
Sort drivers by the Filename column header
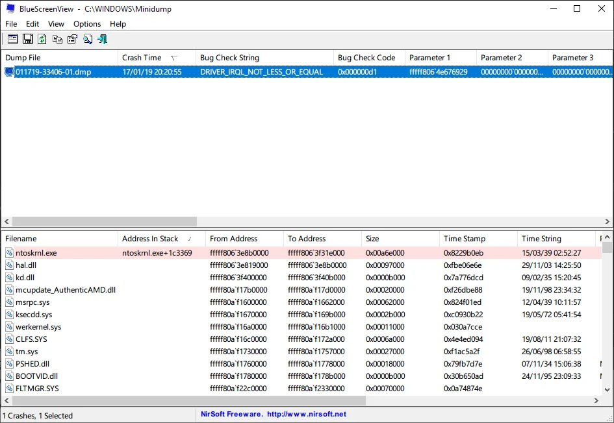(60, 239)
